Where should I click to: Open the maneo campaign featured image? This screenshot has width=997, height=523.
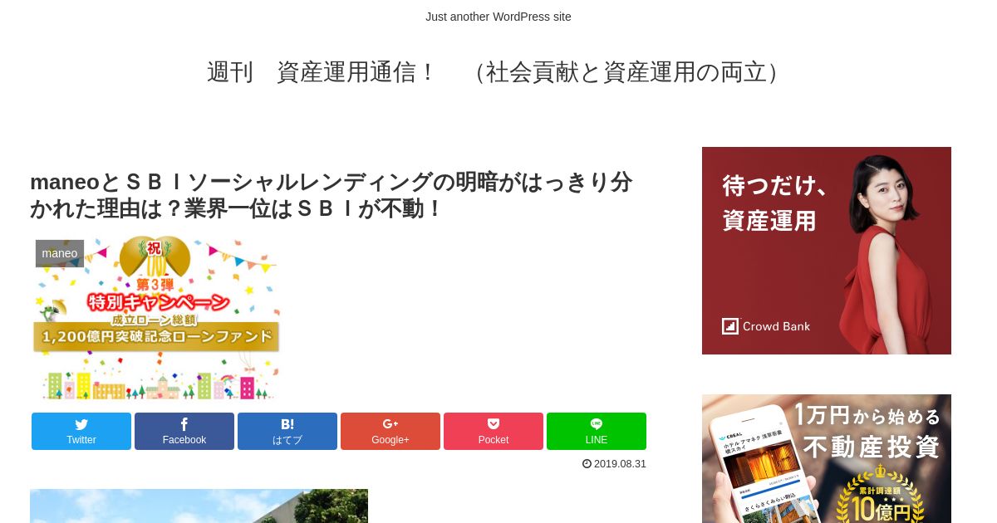click(x=157, y=319)
